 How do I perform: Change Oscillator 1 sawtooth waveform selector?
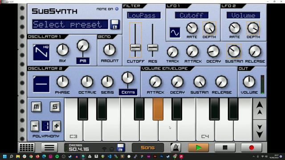[41, 52]
